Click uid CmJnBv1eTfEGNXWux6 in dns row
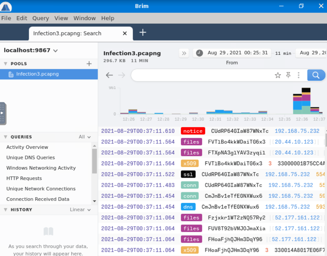The image size is (327, 256). coord(230,207)
